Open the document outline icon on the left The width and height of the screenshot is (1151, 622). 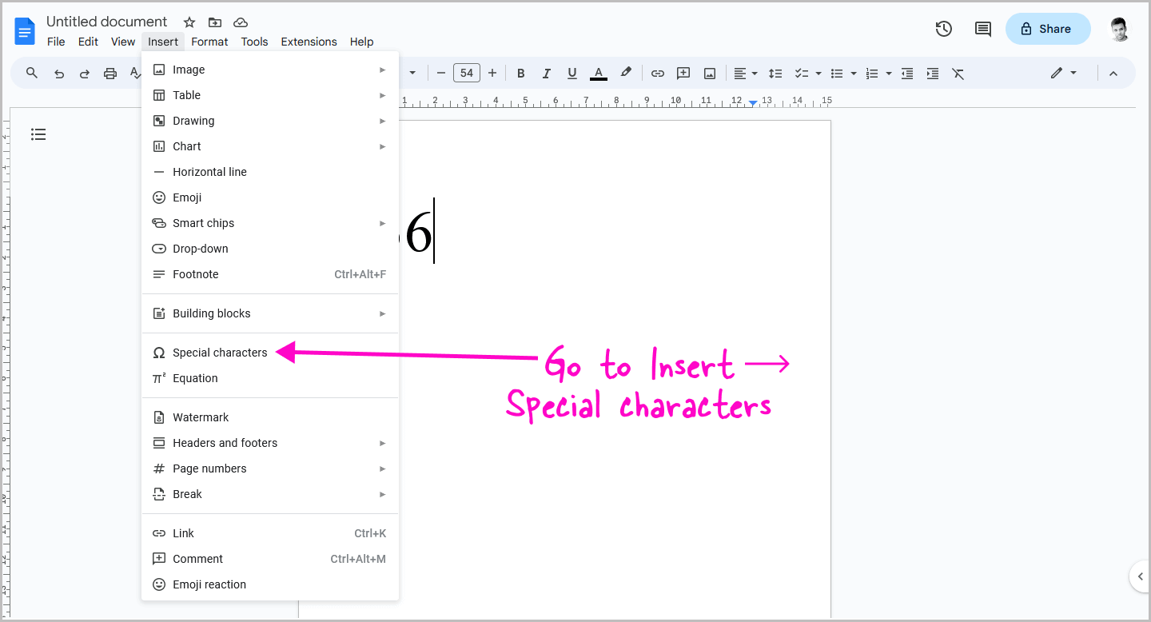coord(38,134)
